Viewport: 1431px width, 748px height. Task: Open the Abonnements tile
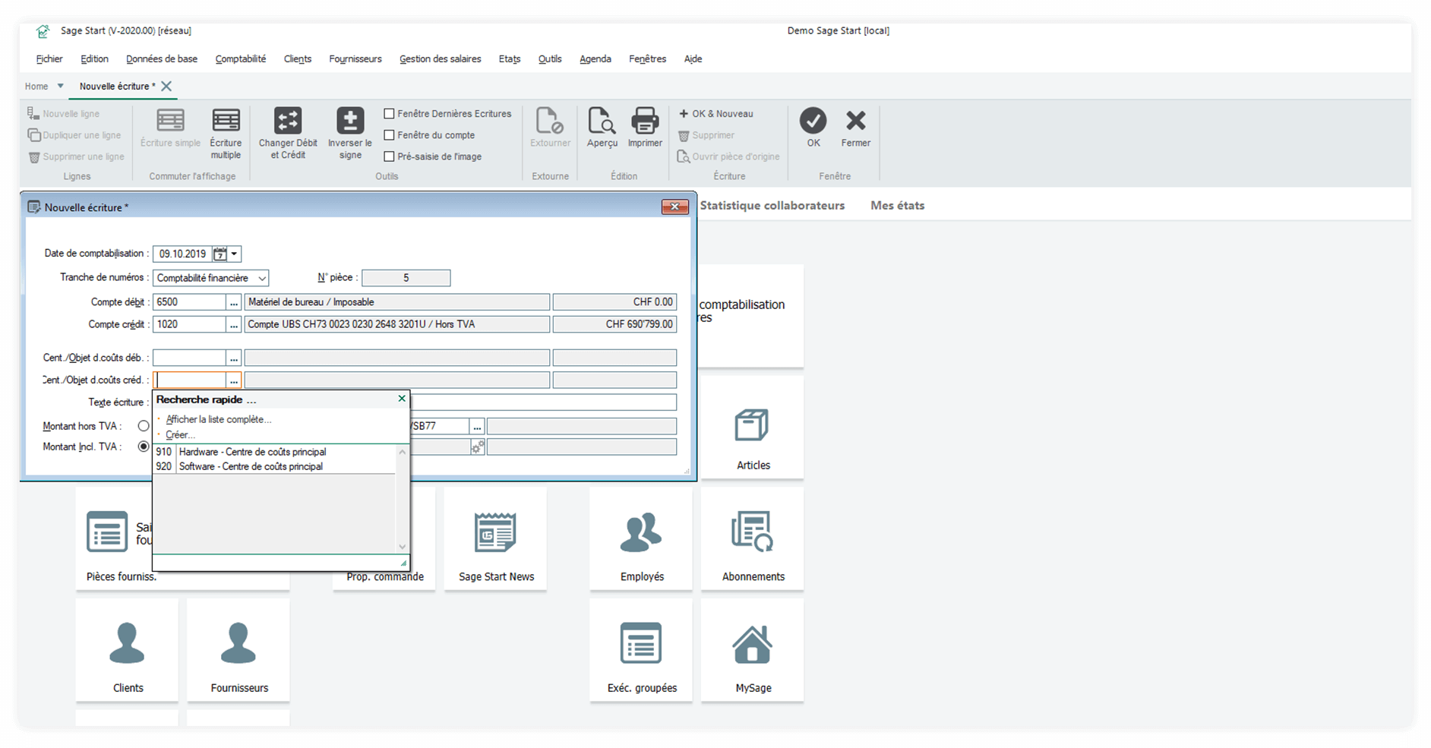(x=752, y=538)
